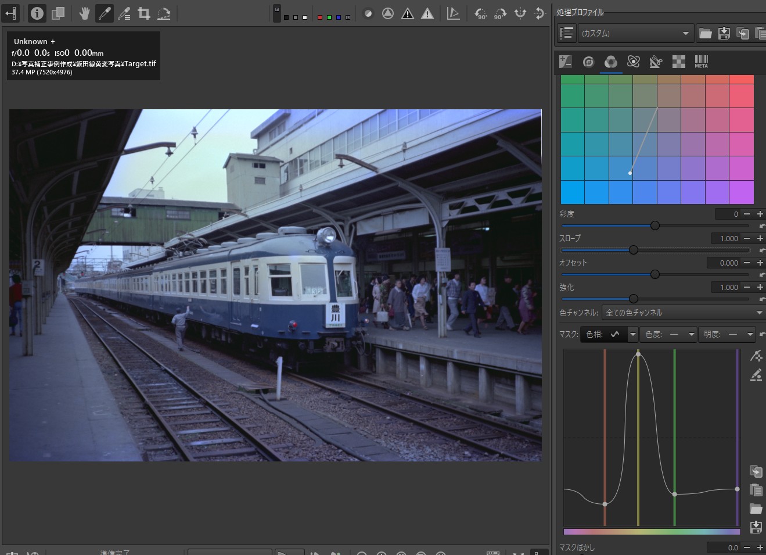The width and height of the screenshot is (766, 555).
Task: Load processing profile from file
Action: click(x=705, y=33)
